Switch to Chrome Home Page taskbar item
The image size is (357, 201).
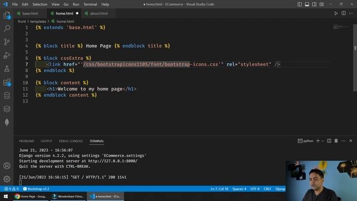click(x=31, y=196)
